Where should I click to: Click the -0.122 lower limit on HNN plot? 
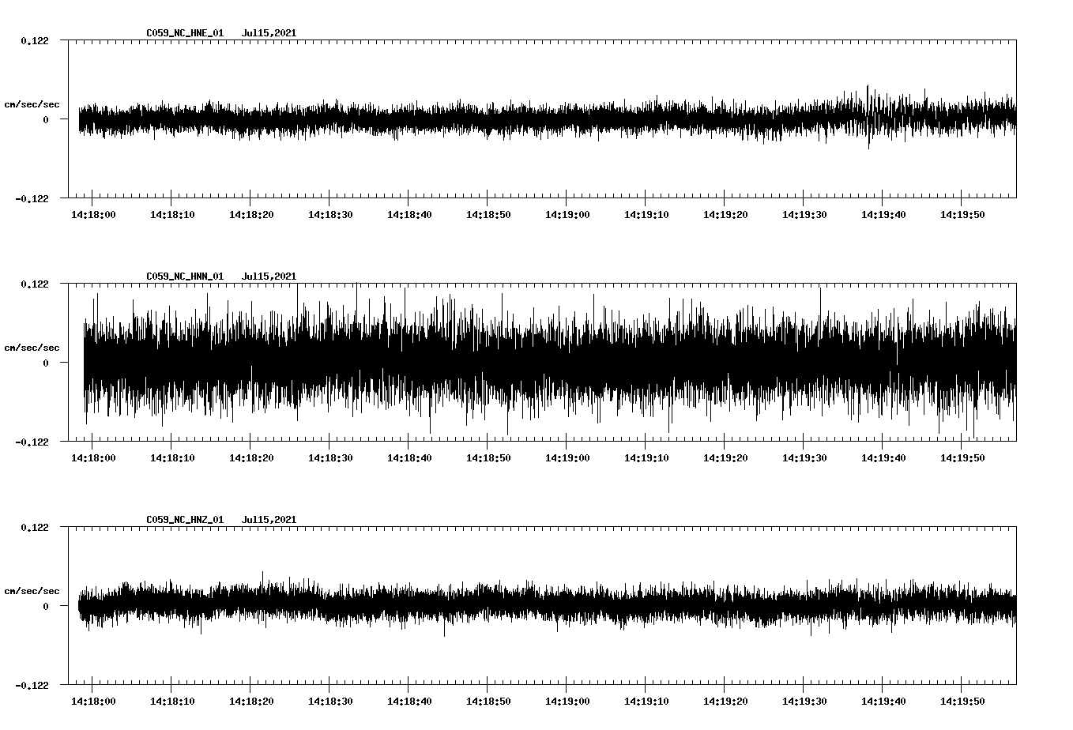(32, 442)
